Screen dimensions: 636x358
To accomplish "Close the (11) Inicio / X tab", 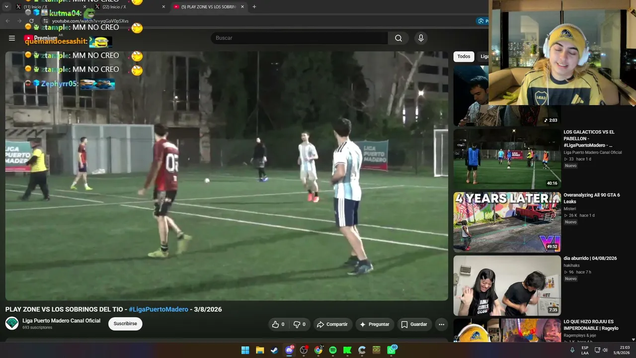I will (x=84, y=7).
